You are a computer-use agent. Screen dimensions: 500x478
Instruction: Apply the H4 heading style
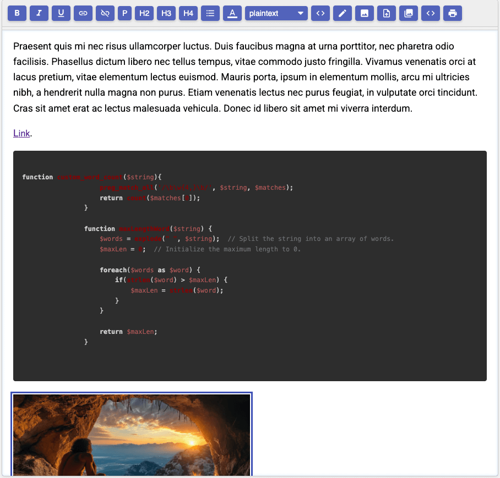pos(188,13)
